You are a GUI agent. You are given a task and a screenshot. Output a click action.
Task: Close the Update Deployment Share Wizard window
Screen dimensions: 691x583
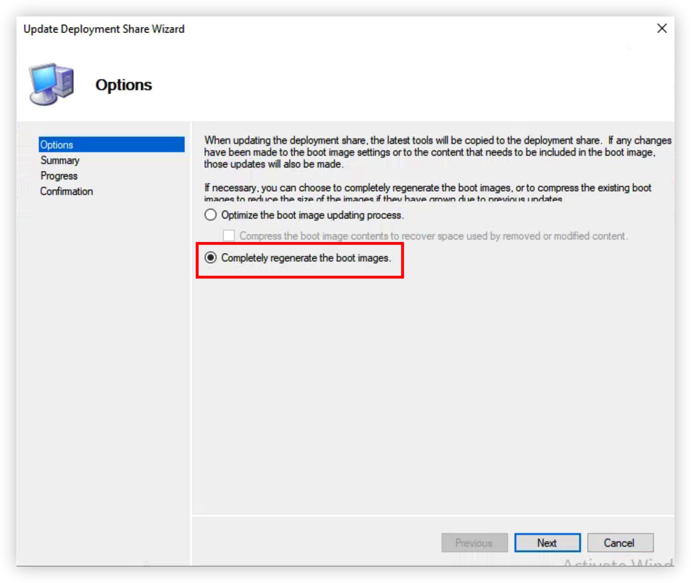(661, 28)
